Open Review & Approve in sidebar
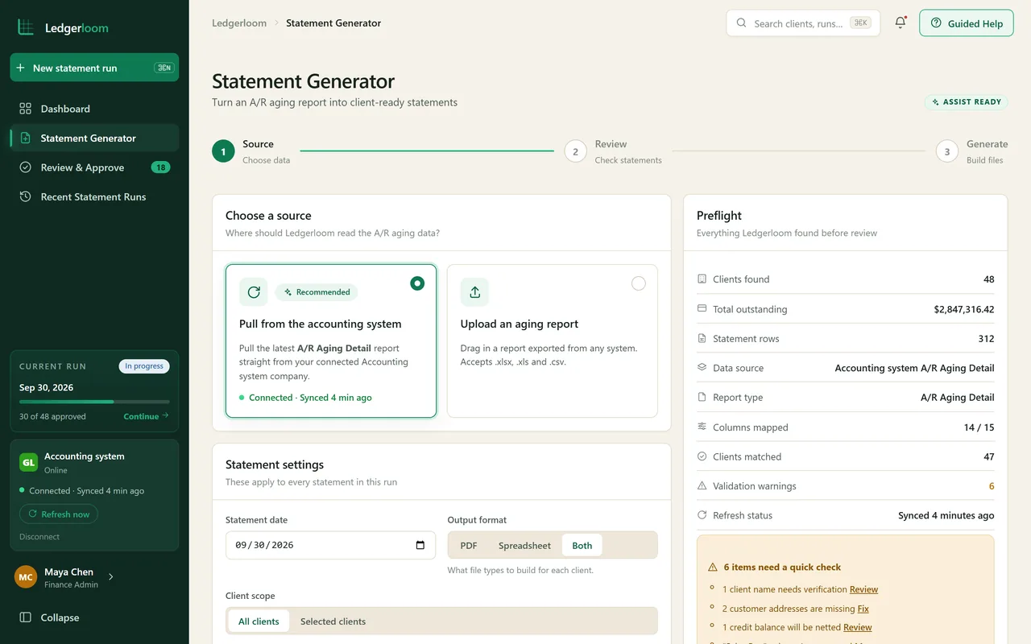 click(94, 167)
